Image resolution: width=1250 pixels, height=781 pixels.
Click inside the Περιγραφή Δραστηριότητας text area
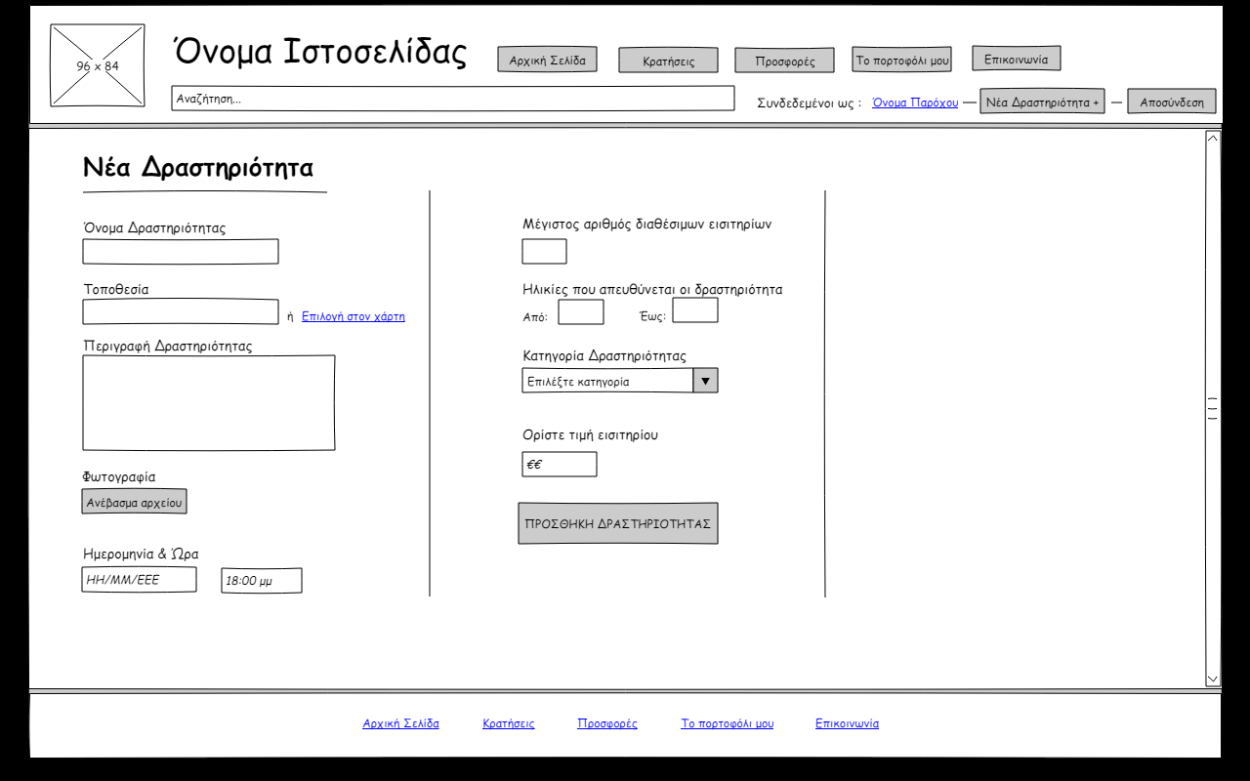click(209, 403)
